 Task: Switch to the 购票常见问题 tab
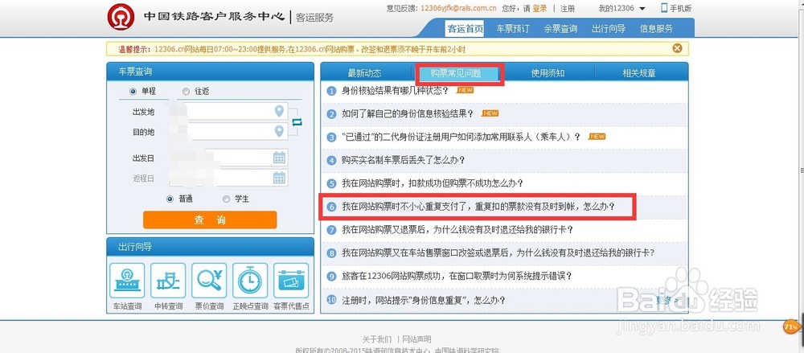(x=456, y=73)
